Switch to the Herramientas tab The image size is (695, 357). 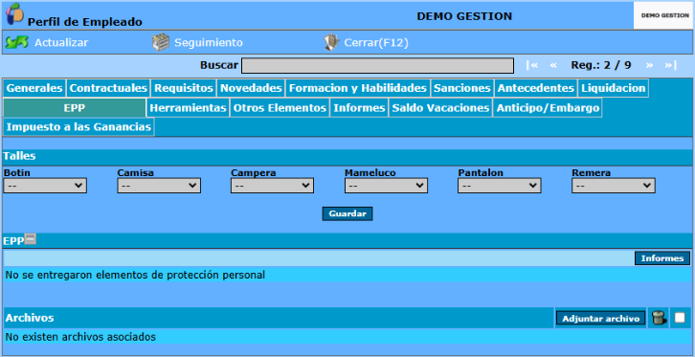point(188,107)
